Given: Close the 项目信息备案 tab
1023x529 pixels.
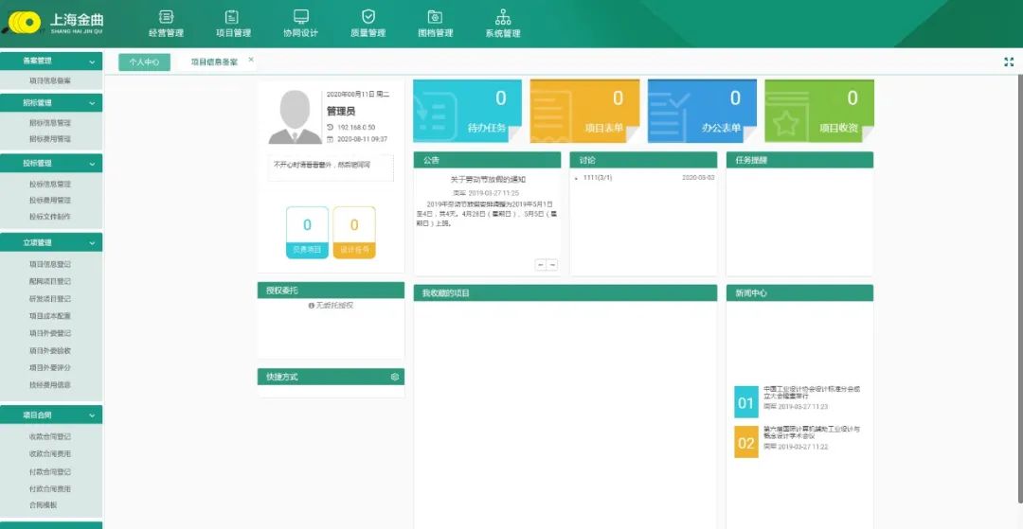Looking at the screenshot, I should coord(251,60).
